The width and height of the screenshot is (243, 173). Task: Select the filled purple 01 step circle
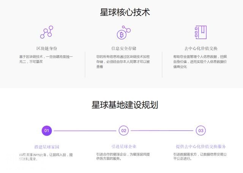[x=47, y=130]
